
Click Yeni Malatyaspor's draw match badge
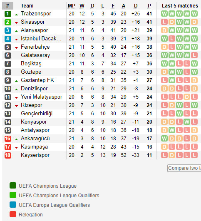click(187, 97)
